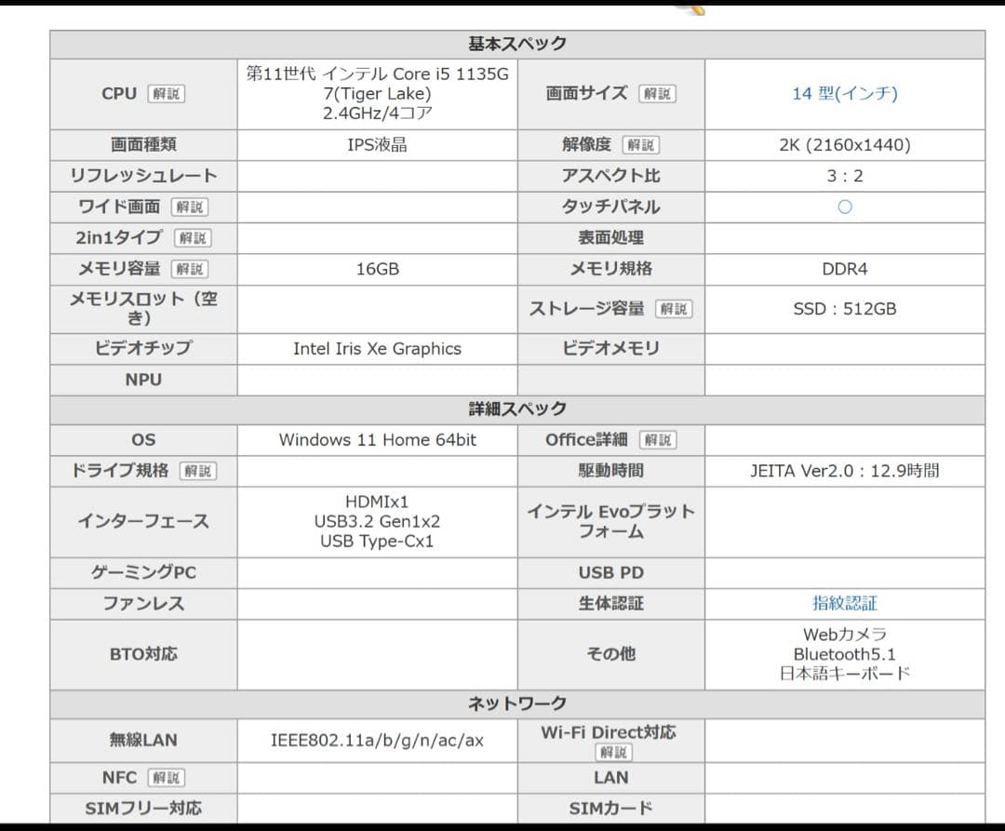Open the Office詳細 解説 badge
Screen dimensions: 1005x831
coord(656,439)
